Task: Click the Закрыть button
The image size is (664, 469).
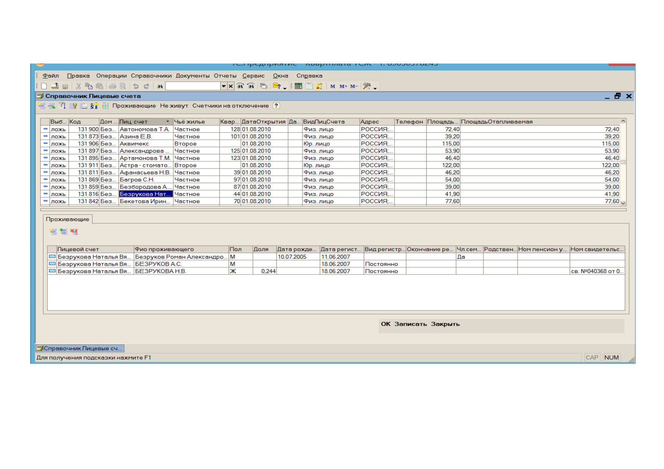Action: [x=445, y=324]
